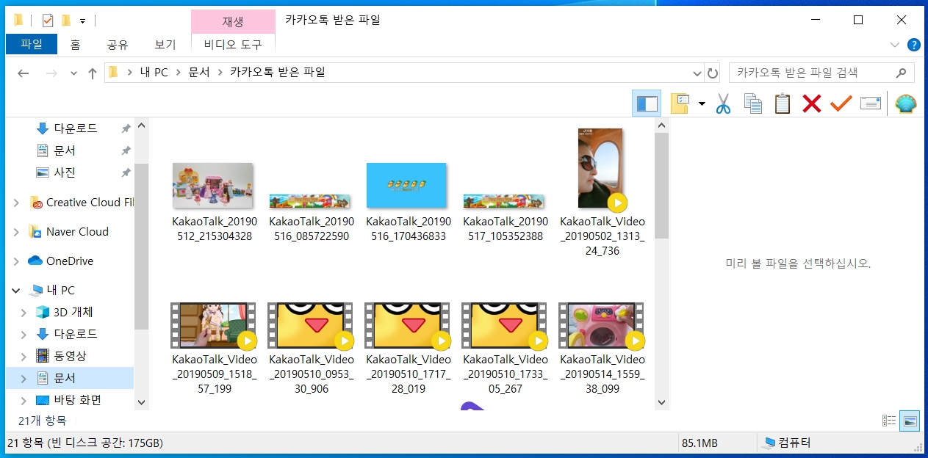Go up one folder level
Viewport: 928px width, 458px height.
tap(93, 73)
